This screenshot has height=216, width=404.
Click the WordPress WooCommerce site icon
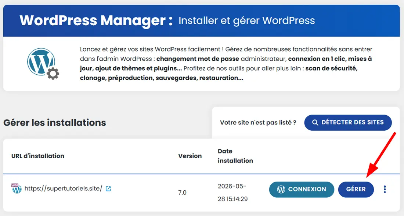point(17,189)
